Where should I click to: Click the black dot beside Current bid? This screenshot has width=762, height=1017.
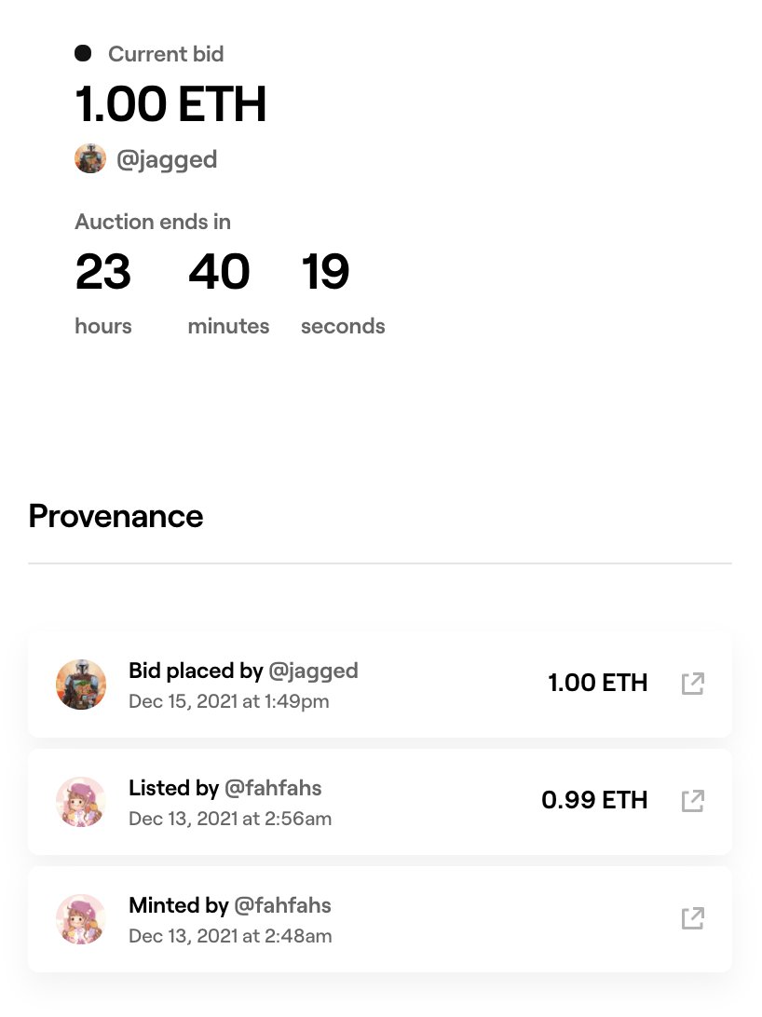83,53
